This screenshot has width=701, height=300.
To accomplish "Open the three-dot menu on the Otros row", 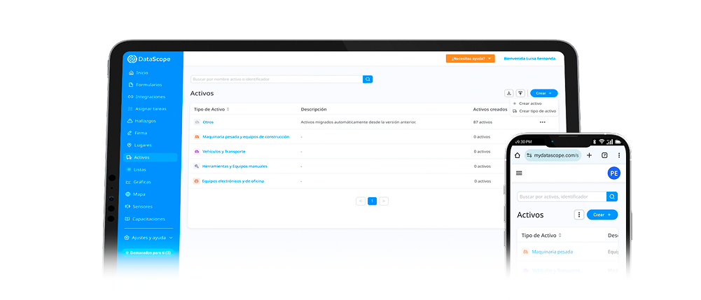I will coord(542,122).
